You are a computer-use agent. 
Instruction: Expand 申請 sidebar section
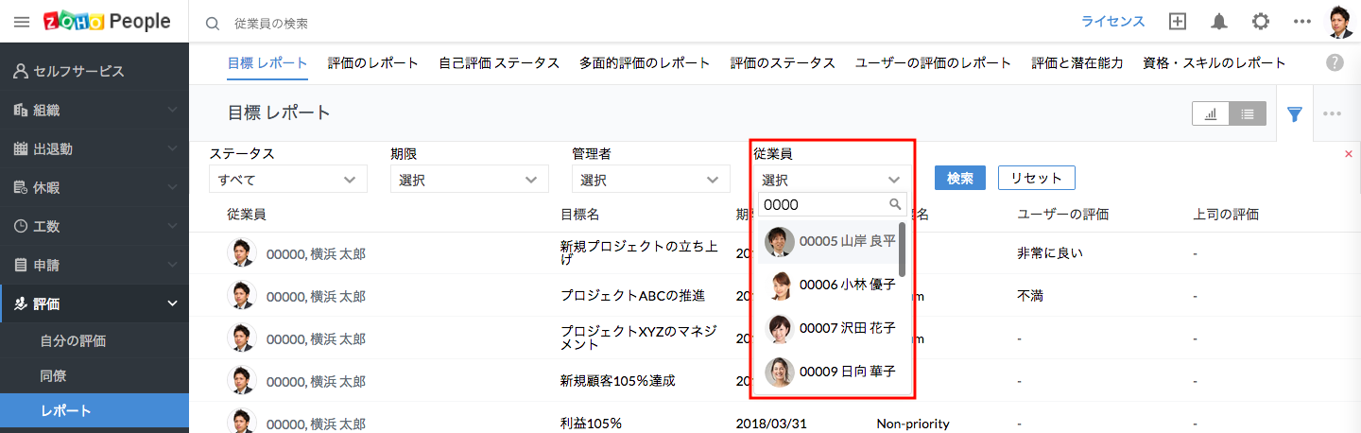point(95,265)
